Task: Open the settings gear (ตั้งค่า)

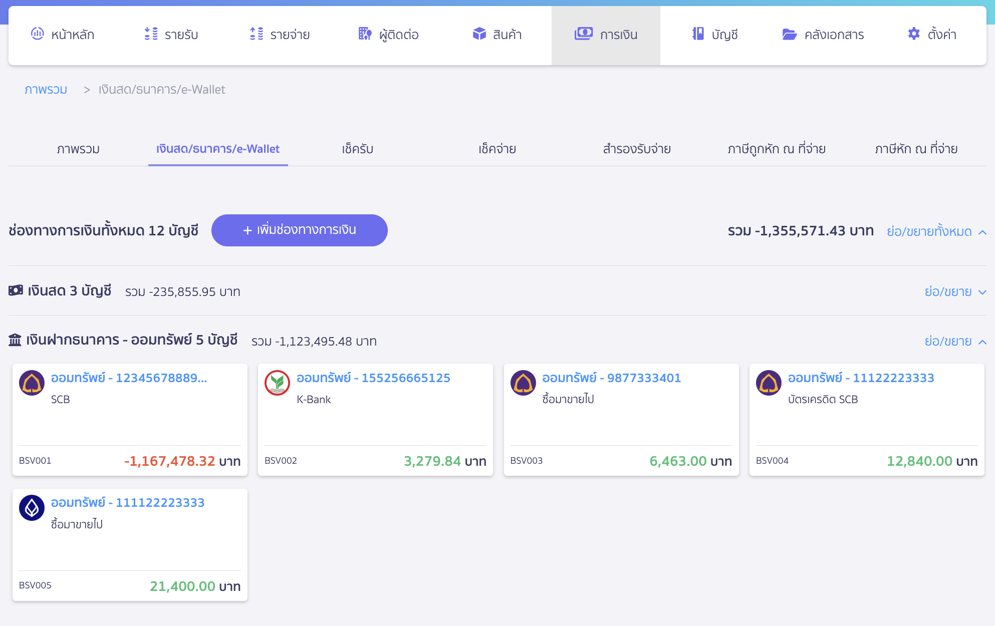Action: click(914, 34)
